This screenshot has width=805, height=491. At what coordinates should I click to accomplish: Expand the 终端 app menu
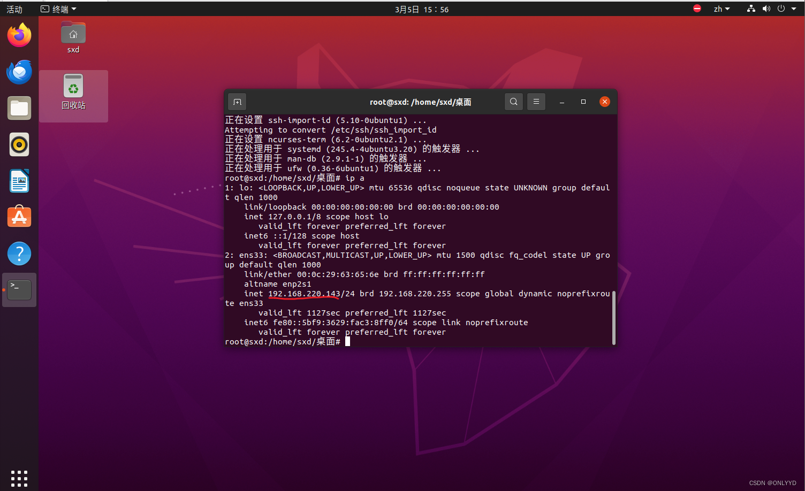pyautogui.click(x=59, y=9)
